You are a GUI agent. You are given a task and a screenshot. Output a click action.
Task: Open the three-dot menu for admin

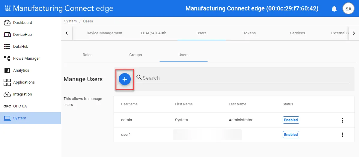click(x=342, y=120)
